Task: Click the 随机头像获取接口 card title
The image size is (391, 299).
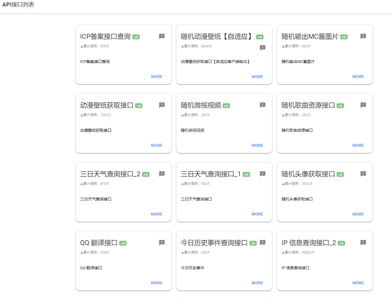Action: point(308,174)
